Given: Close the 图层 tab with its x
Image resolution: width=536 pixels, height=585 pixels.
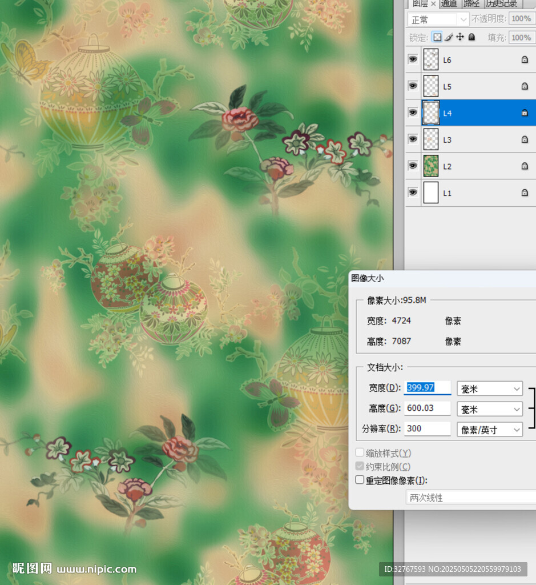Looking at the screenshot, I should point(433,4).
